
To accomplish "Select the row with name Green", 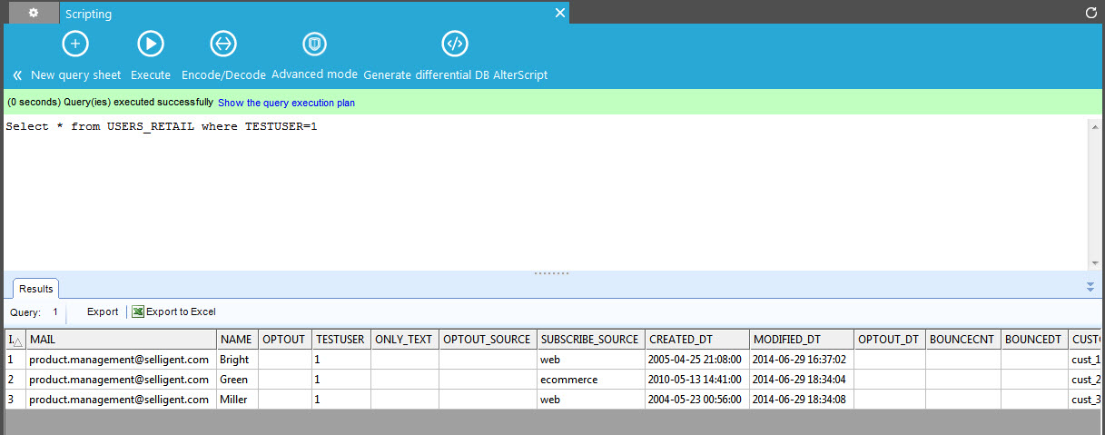I will [233, 380].
